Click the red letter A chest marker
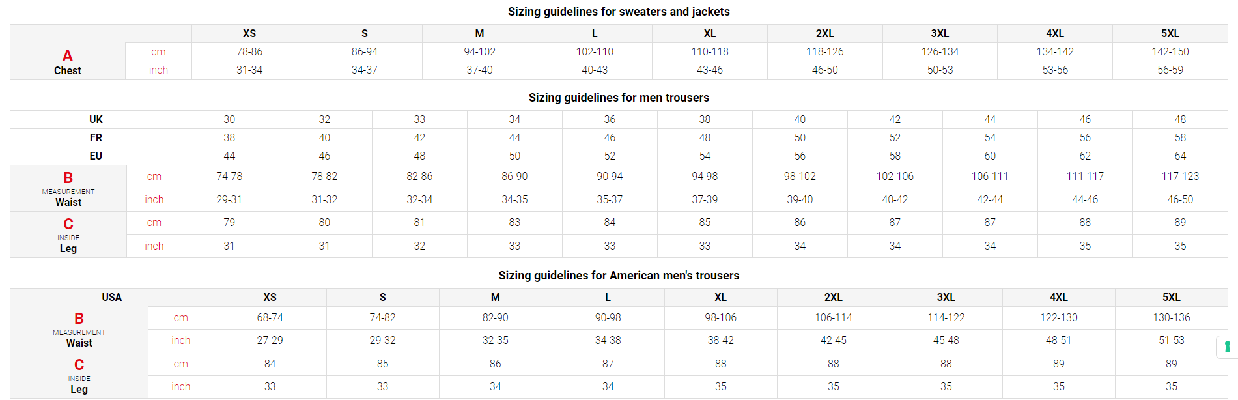1238x400 pixels. [x=68, y=56]
